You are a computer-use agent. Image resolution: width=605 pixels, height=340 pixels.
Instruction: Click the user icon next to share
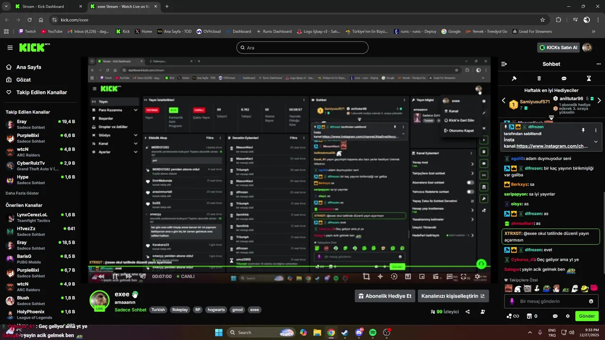pos(483,312)
